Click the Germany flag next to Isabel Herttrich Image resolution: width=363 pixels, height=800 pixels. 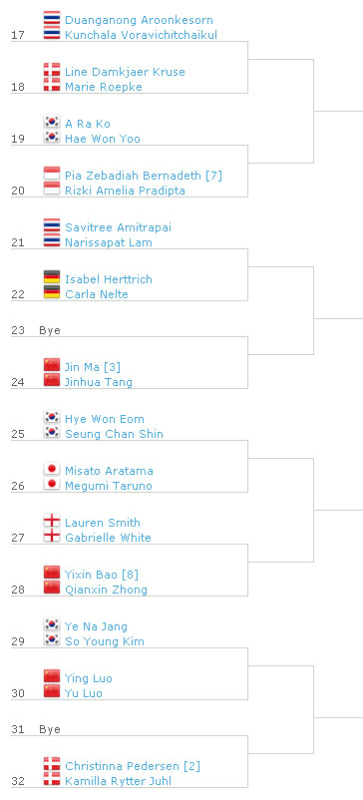52,277
